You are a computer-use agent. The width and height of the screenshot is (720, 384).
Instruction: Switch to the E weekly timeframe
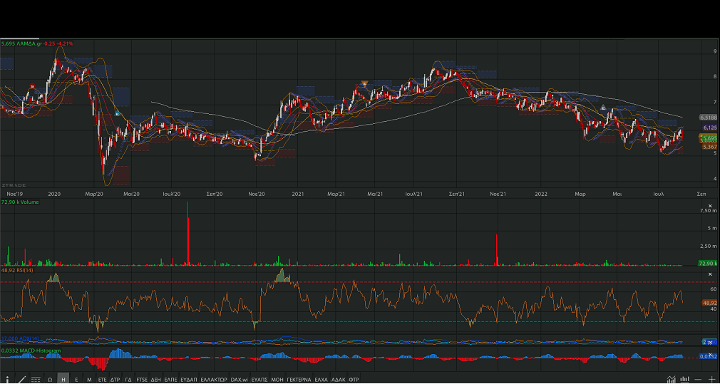click(x=76, y=380)
